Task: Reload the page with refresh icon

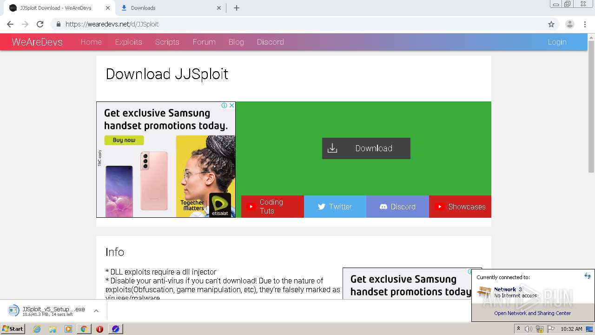Action: 40,24
